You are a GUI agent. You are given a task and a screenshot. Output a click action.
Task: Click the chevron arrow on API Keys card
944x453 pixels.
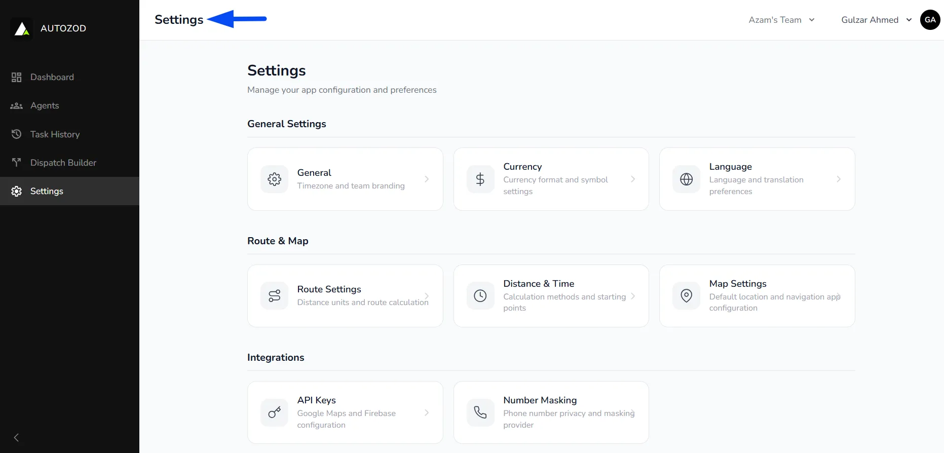point(427,412)
